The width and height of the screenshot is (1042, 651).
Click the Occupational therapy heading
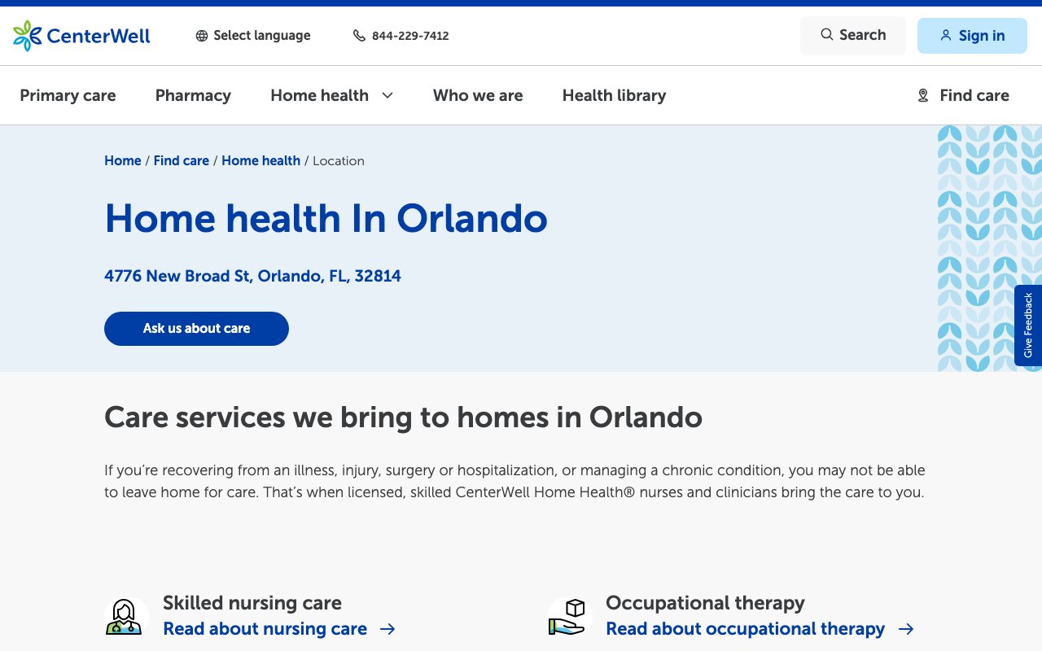(x=705, y=603)
